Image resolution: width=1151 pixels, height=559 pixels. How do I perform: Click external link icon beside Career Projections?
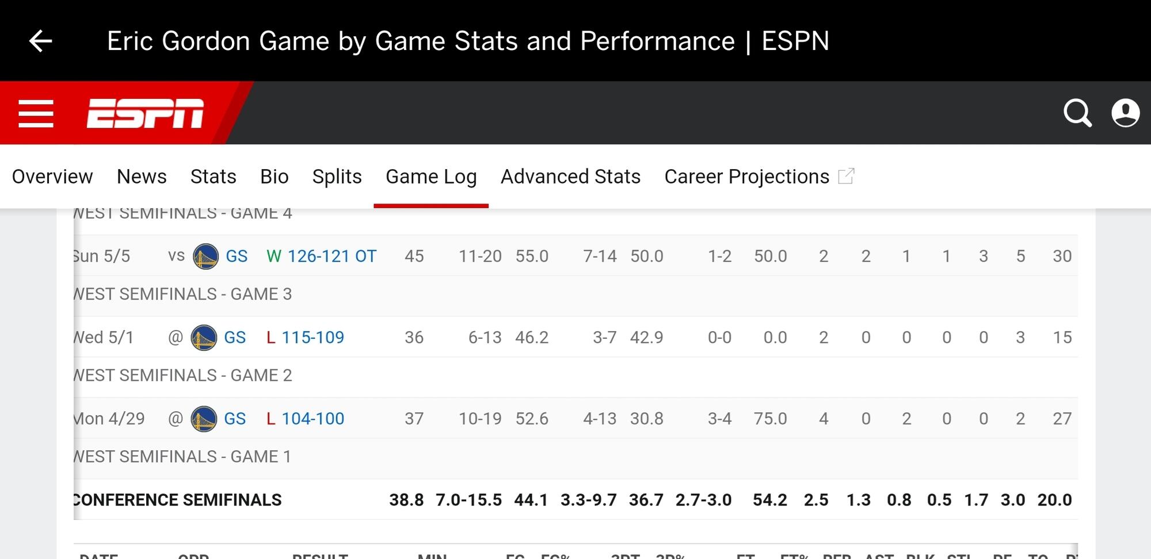pyautogui.click(x=846, y=177)
